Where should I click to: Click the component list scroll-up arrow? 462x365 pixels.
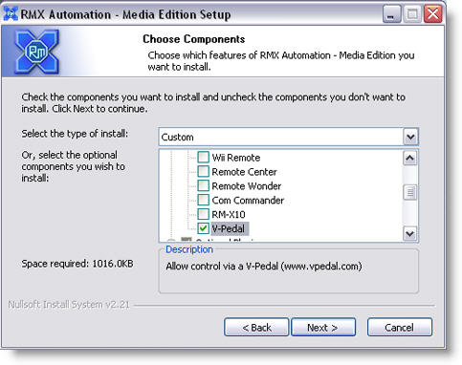[410, 158]
